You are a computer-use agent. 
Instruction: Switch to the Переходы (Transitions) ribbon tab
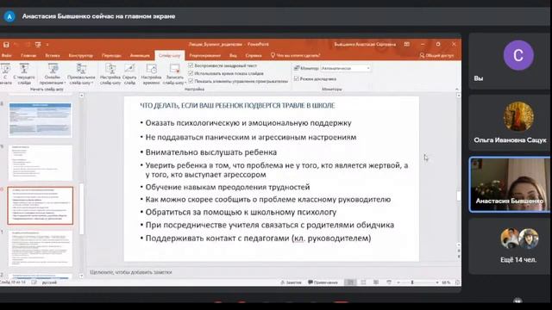pos(111,55)
